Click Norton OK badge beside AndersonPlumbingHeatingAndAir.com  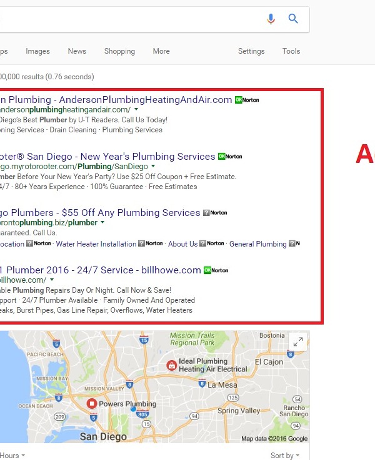247,100
